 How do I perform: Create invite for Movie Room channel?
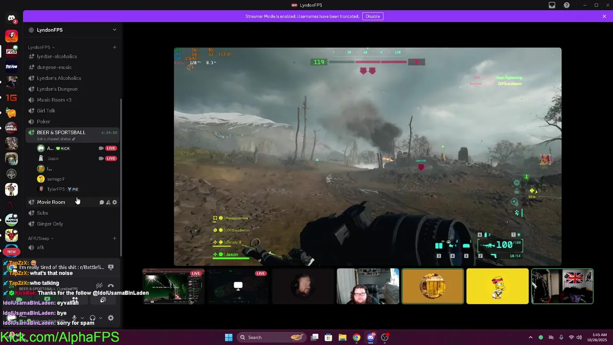[x=108, y=202]
